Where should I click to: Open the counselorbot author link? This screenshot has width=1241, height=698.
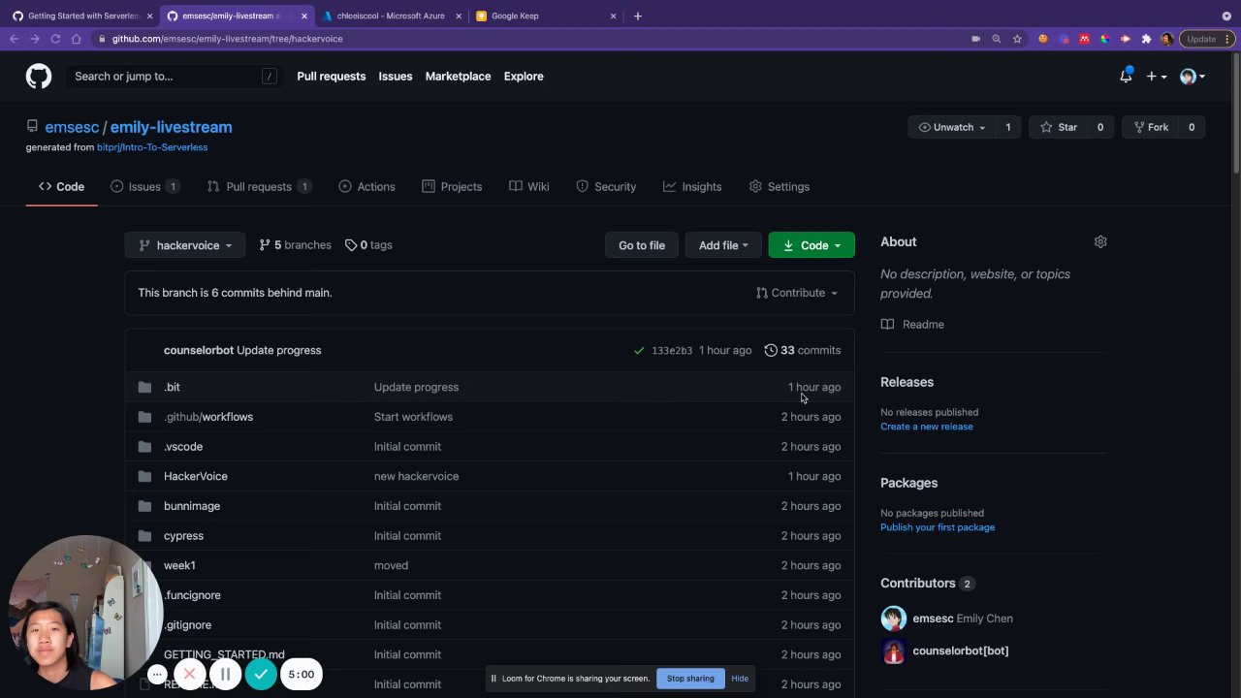(199, 350)
